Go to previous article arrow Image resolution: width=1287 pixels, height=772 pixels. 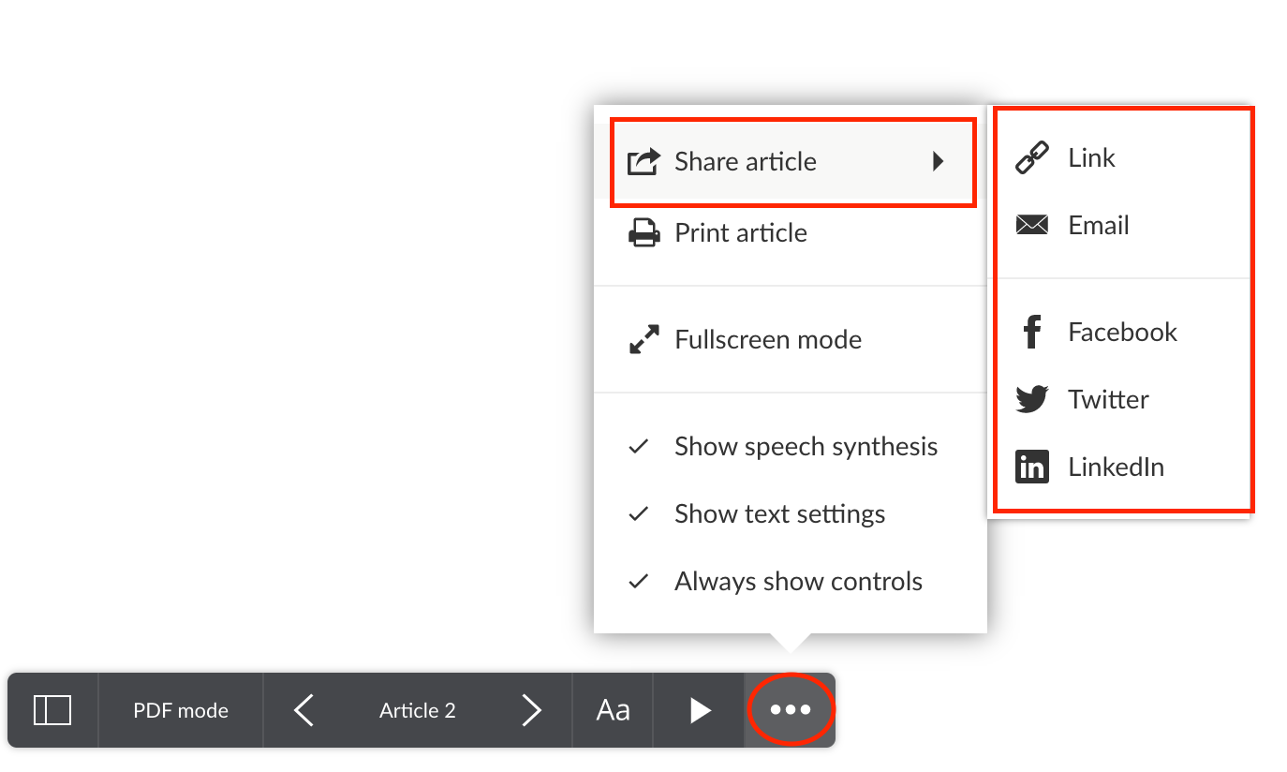pyautogui.click(x=303, y=710)
